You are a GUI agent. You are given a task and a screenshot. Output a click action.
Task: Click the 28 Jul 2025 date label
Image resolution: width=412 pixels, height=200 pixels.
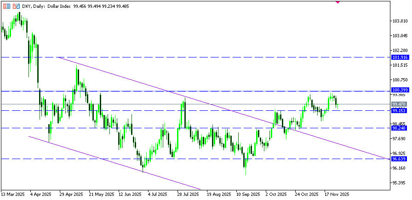(x=188, y=194)
